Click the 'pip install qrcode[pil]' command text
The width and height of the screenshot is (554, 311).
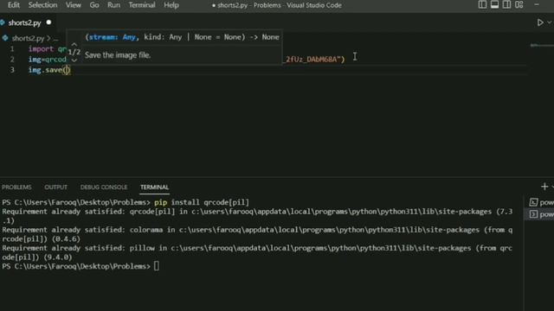point(202,202)
